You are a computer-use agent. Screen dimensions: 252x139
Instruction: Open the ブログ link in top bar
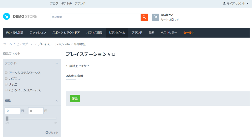[x=54, y=3]
